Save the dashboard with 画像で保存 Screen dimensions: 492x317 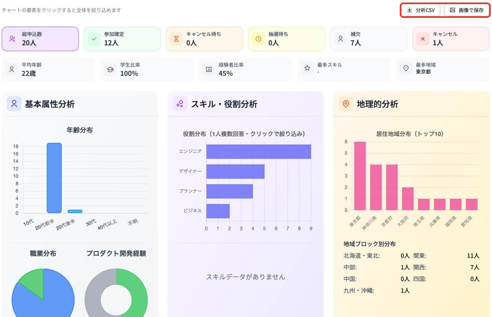pos(467,10)
